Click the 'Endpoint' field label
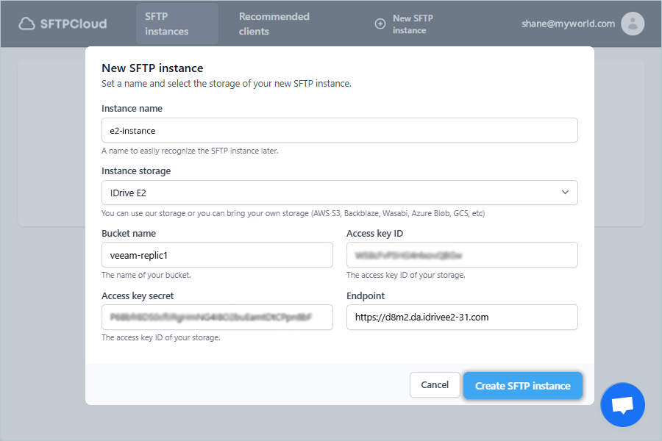Image resolution: width=662 pixels, height=441 pixels. (x=366, y=295)
